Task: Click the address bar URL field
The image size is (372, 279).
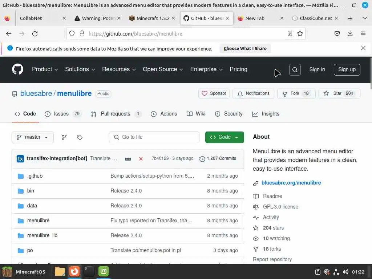Action: click(186, 34)
